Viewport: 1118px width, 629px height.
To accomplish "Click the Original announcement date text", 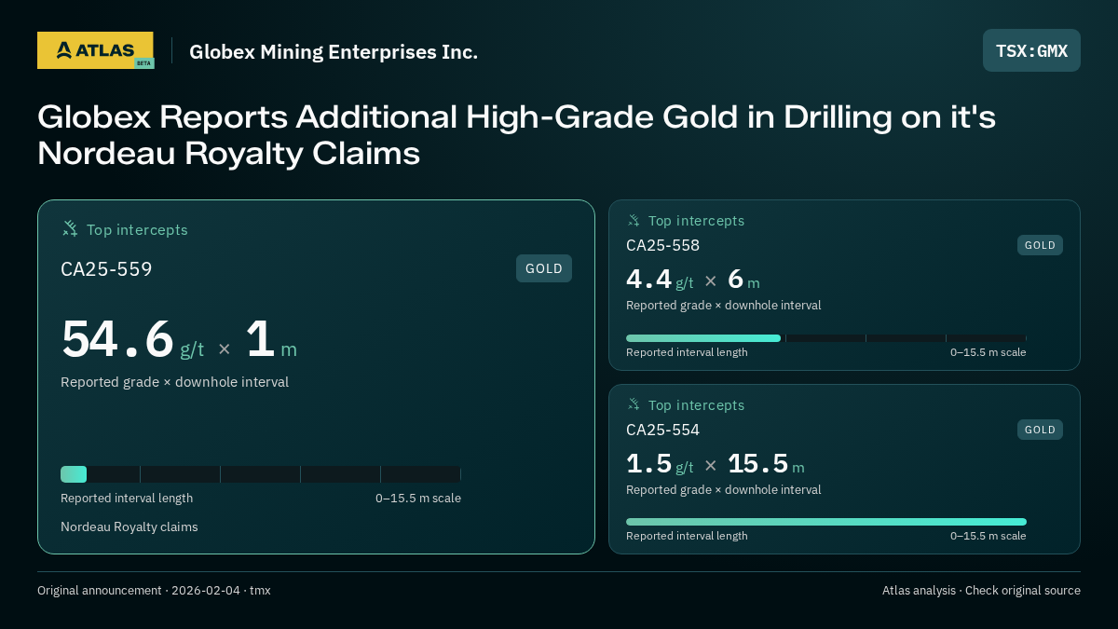I will pyautogui.click(x=154, y=590).
